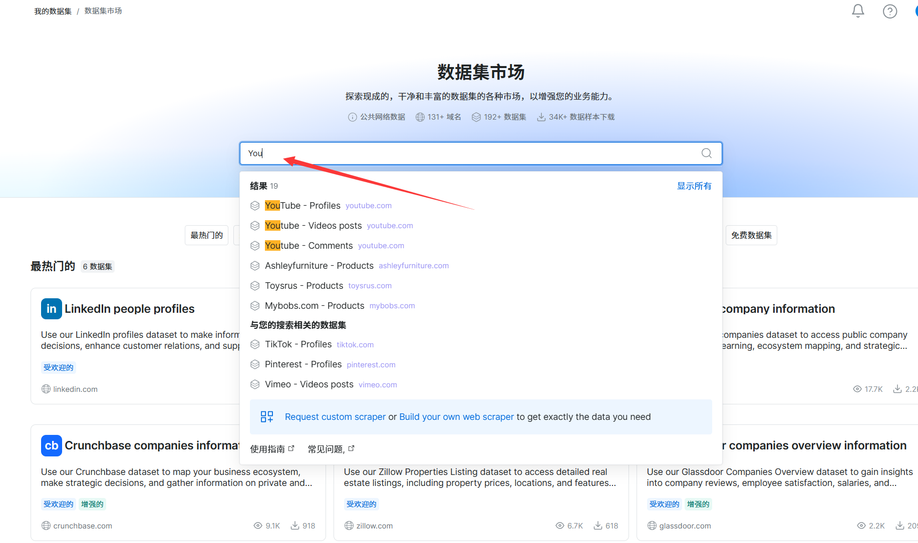
Task: Click the globe icon beside 131+ 域名
Action: [420, 117]
